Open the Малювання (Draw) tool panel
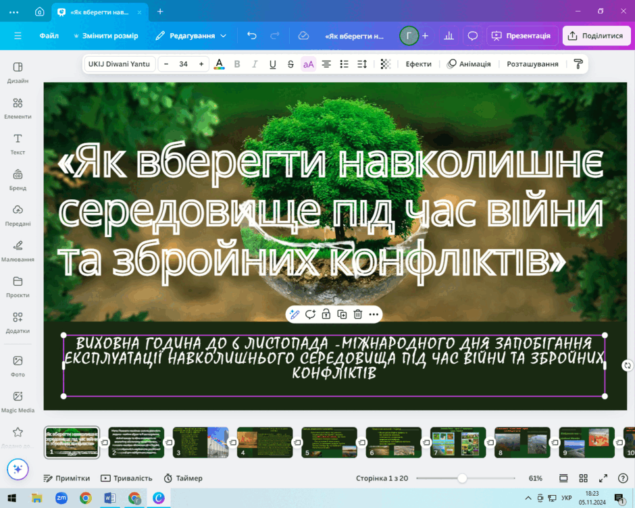The height and width of the screenshot is (508, 635). [x=18, y=251]
